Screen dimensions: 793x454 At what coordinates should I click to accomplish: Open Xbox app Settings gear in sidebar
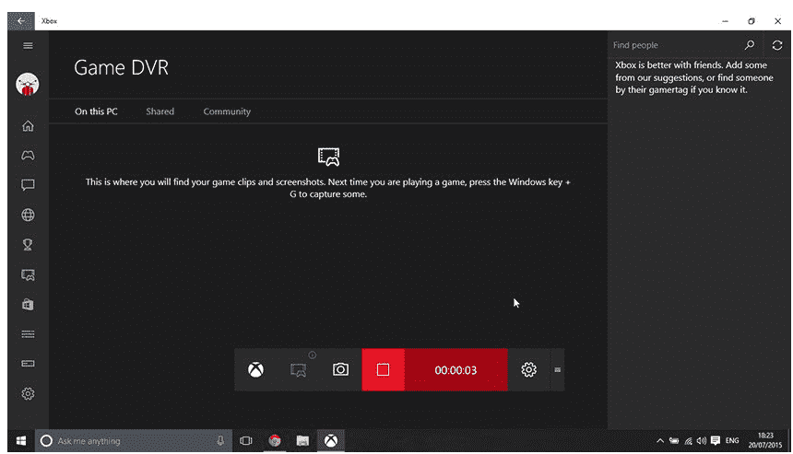[28, 393]
